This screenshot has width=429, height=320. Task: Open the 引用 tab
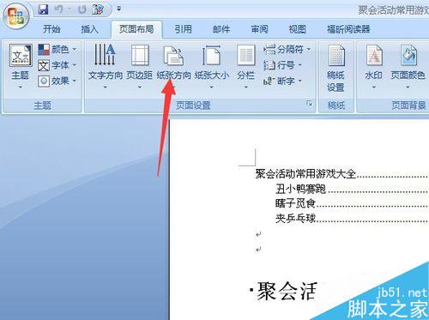[x=183, y=29]
